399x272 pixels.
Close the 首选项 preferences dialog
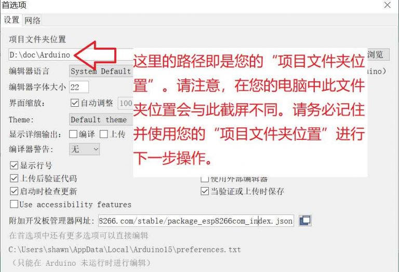click(387, 5)
